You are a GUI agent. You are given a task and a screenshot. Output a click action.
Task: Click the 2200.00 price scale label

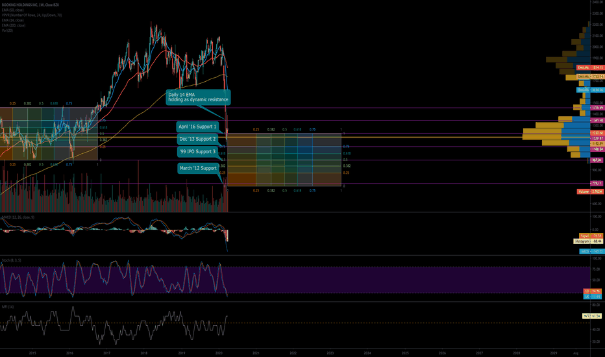point(597,24)
